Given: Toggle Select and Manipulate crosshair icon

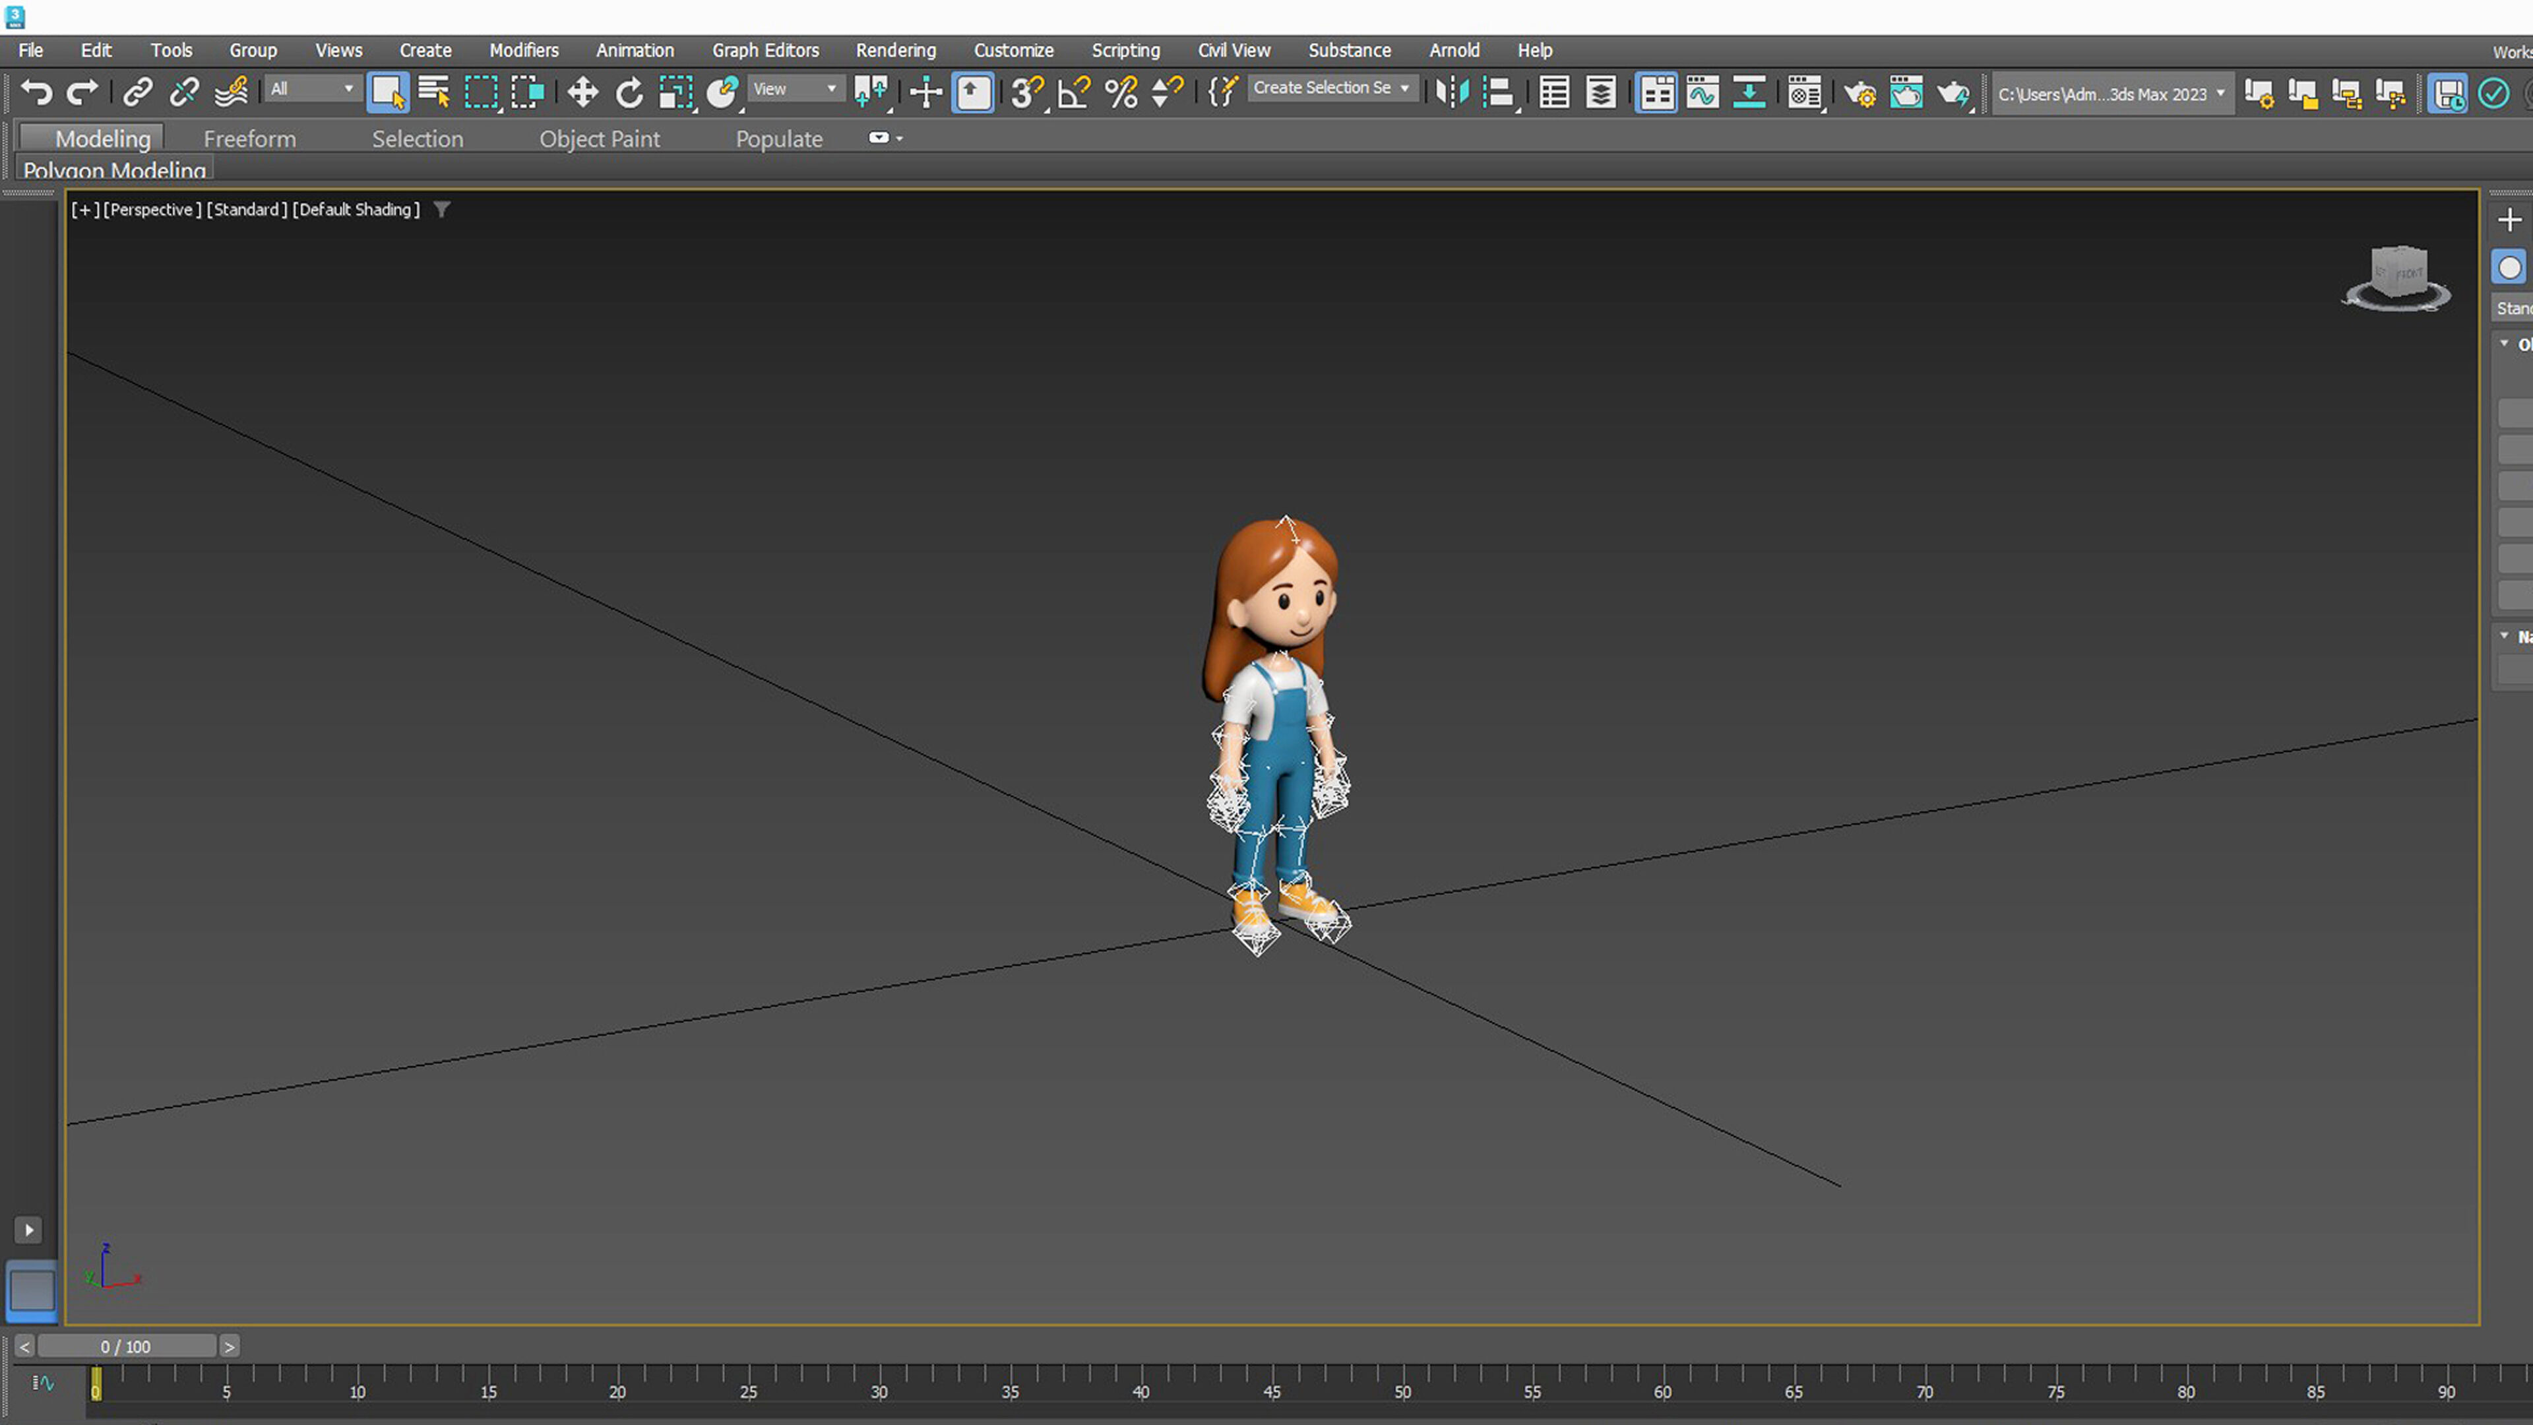Looking at the screenshot, I should tap(925, 92).
